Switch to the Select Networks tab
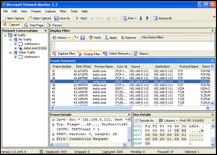This screenshot has width=217, height=155. point(117,53)
